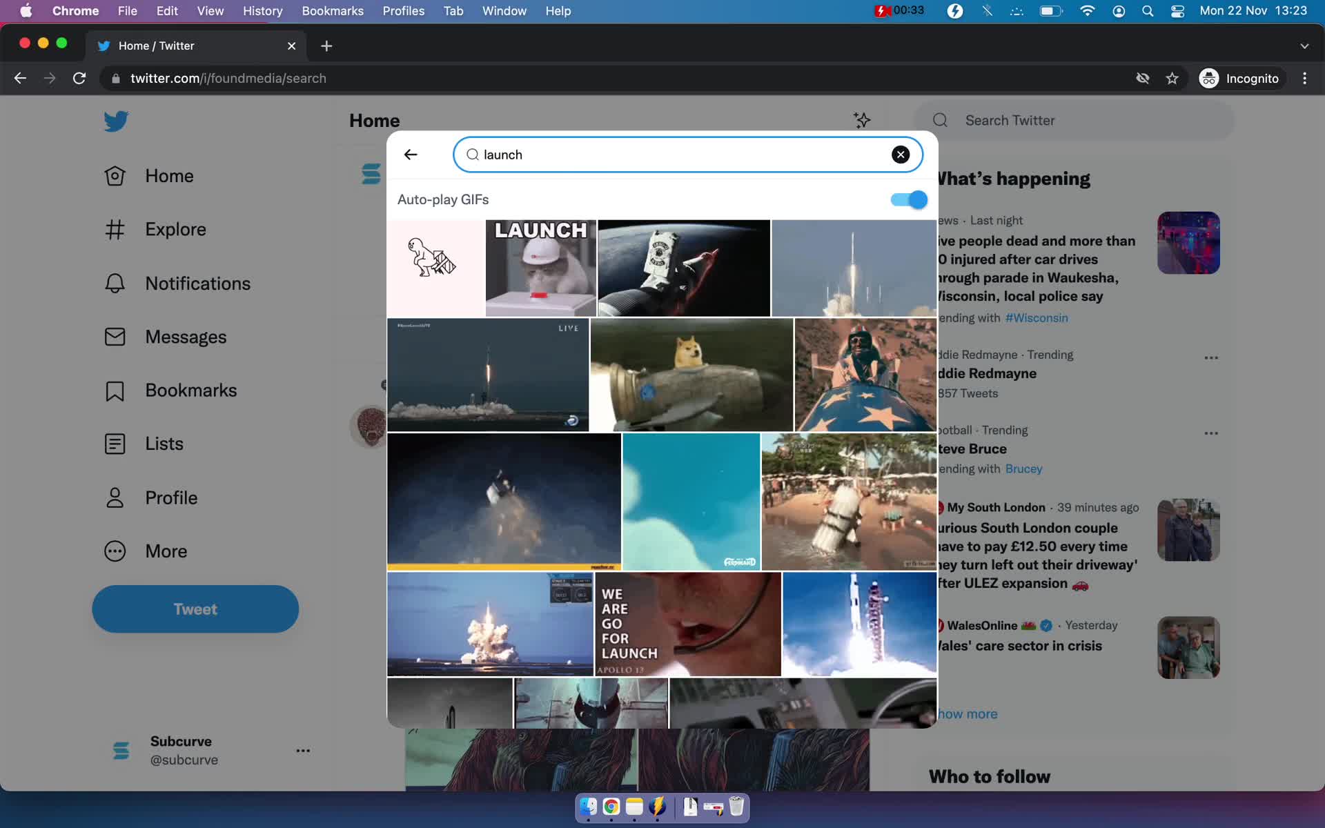Click the Twitter bird logo
The height and width of the screenshot is (828, 1325).
tap(116, 121)
